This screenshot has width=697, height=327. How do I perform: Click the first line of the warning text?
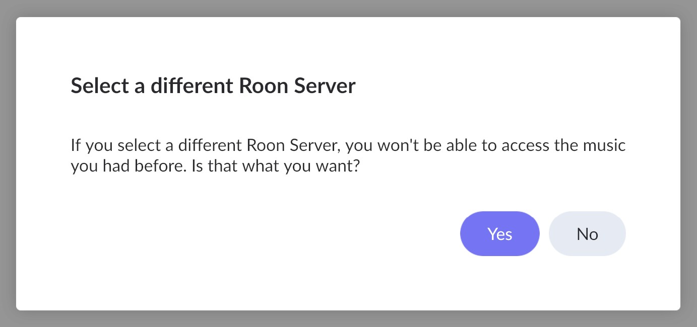click(x=348, y=146)
